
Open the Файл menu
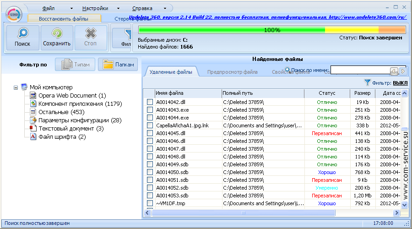(49, 8)
